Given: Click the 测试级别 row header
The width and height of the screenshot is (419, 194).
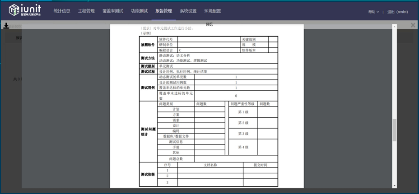Looking at the screenshot, I should point(148,66).
